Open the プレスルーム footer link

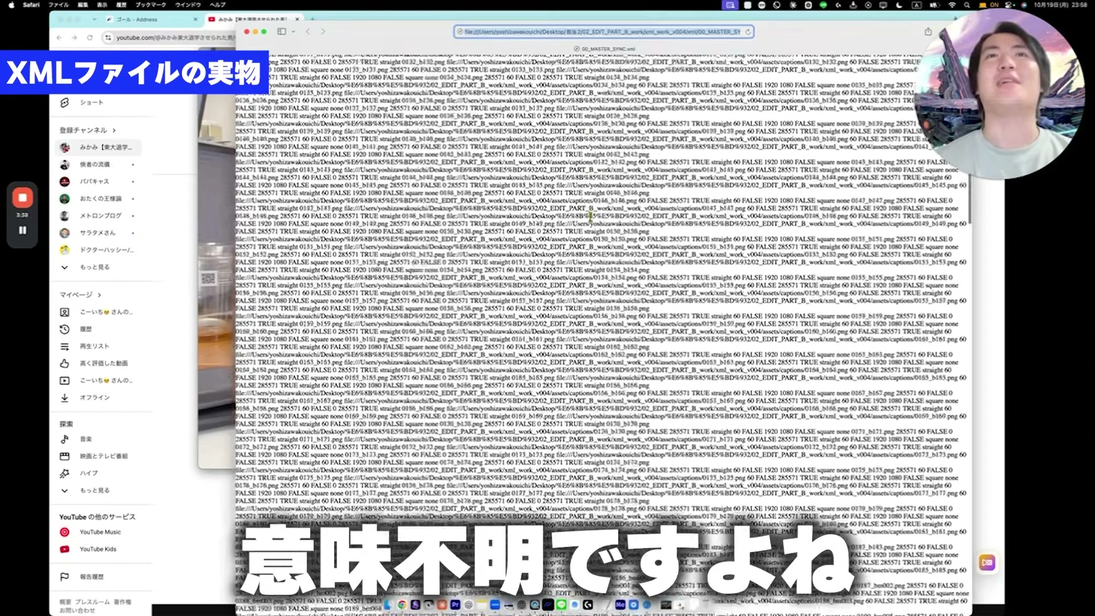click(x=92, y=602)
